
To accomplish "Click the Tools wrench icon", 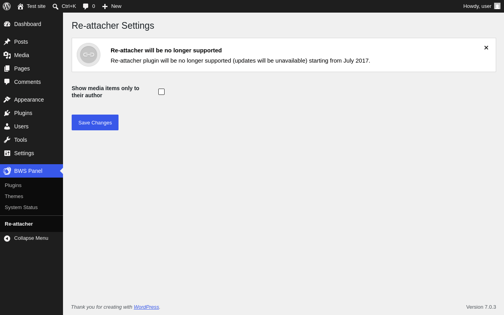I will click(7, 140).
